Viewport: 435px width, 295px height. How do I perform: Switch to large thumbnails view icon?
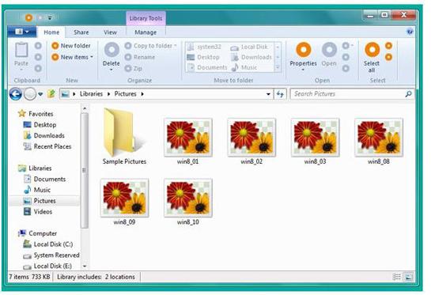point(408,277)
